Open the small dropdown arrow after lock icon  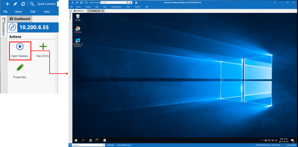[x=141, y=2]
